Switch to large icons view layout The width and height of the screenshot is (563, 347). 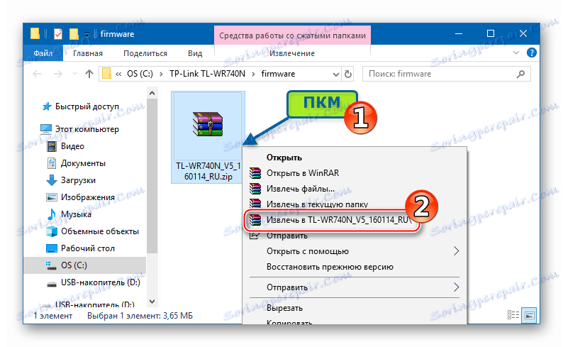click(529, 315)
